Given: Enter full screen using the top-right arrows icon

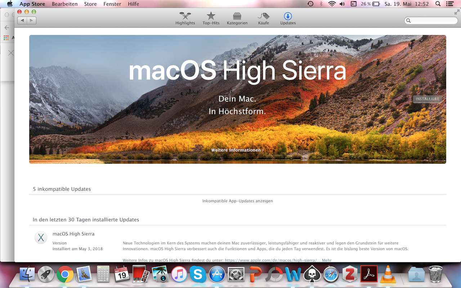Looking at the screenshot, I should pyautogui.click(x=457, y=12).
